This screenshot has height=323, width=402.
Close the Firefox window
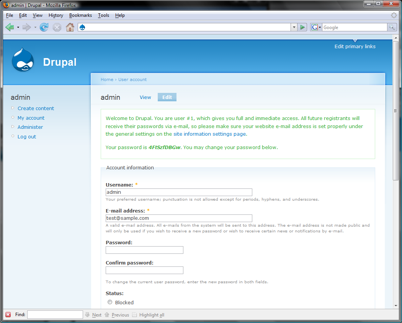click(x=391, y=3)
